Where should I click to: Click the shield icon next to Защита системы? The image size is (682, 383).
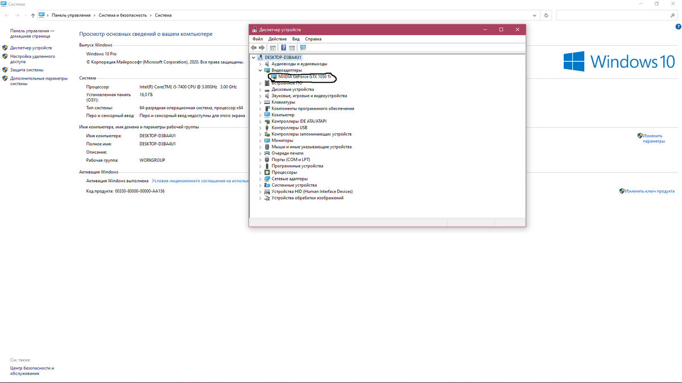(x=5, y=70)
